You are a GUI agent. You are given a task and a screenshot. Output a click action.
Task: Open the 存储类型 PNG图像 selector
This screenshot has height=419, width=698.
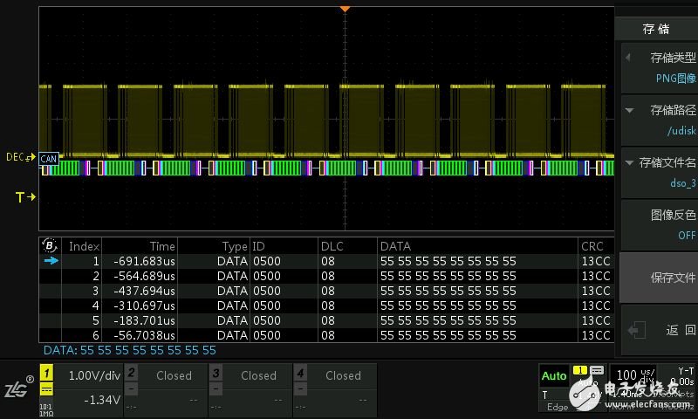coord(660,67)
